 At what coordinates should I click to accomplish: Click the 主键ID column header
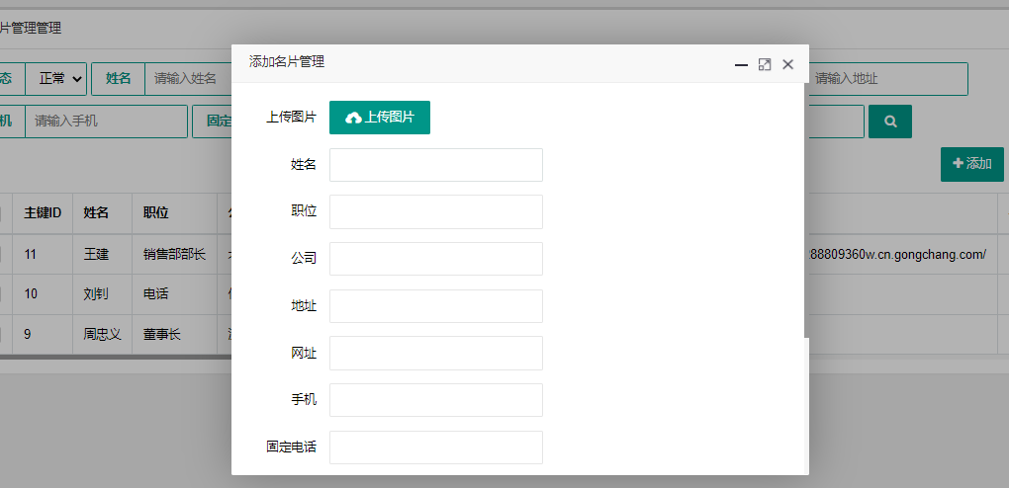click(43, 212)
